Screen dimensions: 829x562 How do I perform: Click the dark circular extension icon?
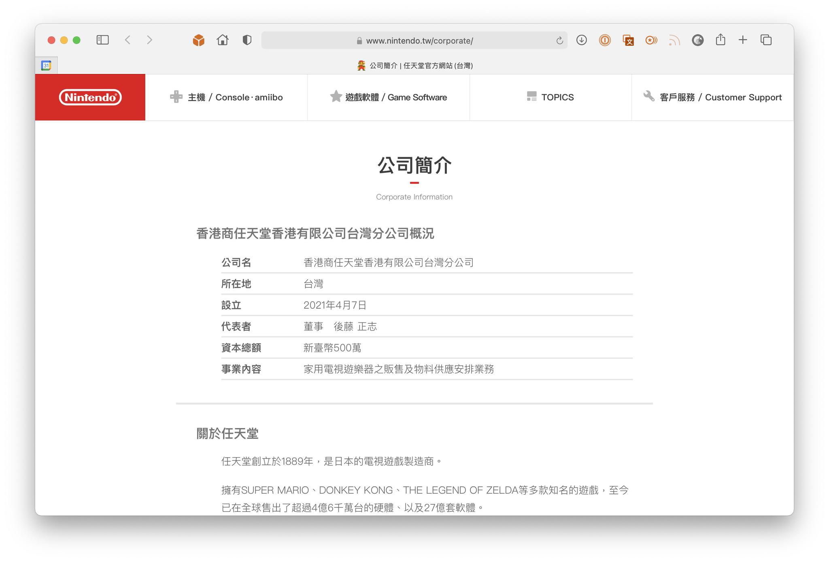point(697,40)
